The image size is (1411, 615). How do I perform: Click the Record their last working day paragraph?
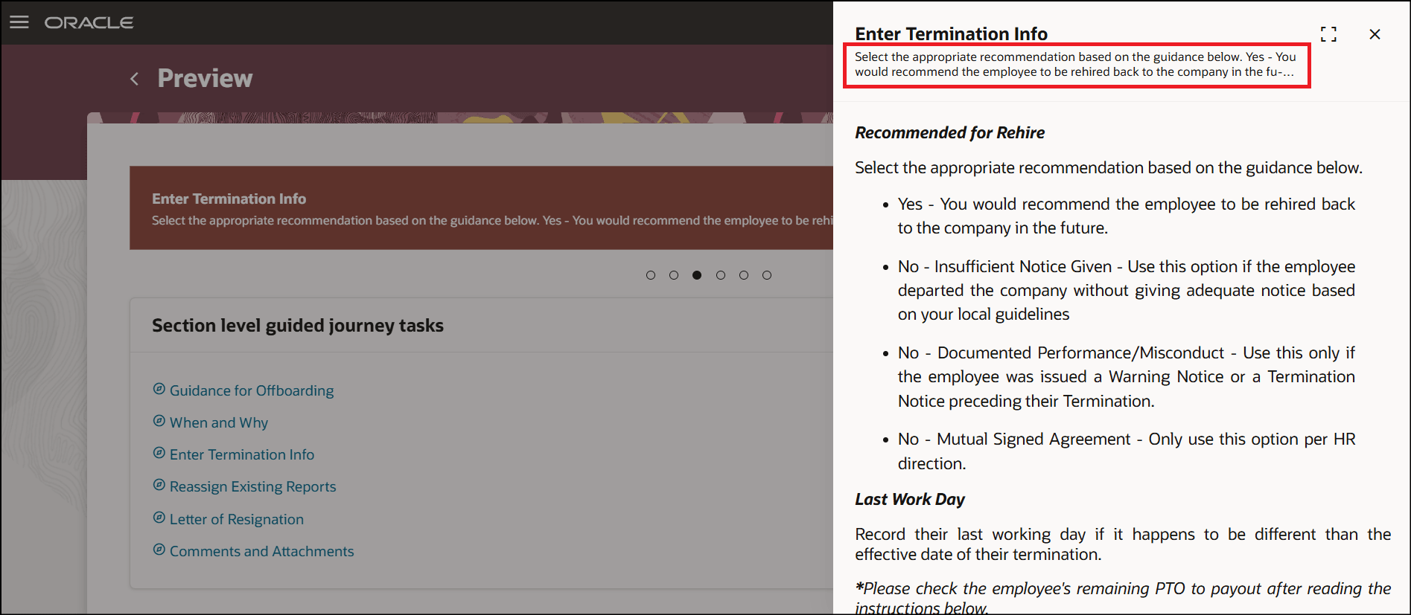click(1123, 544)
